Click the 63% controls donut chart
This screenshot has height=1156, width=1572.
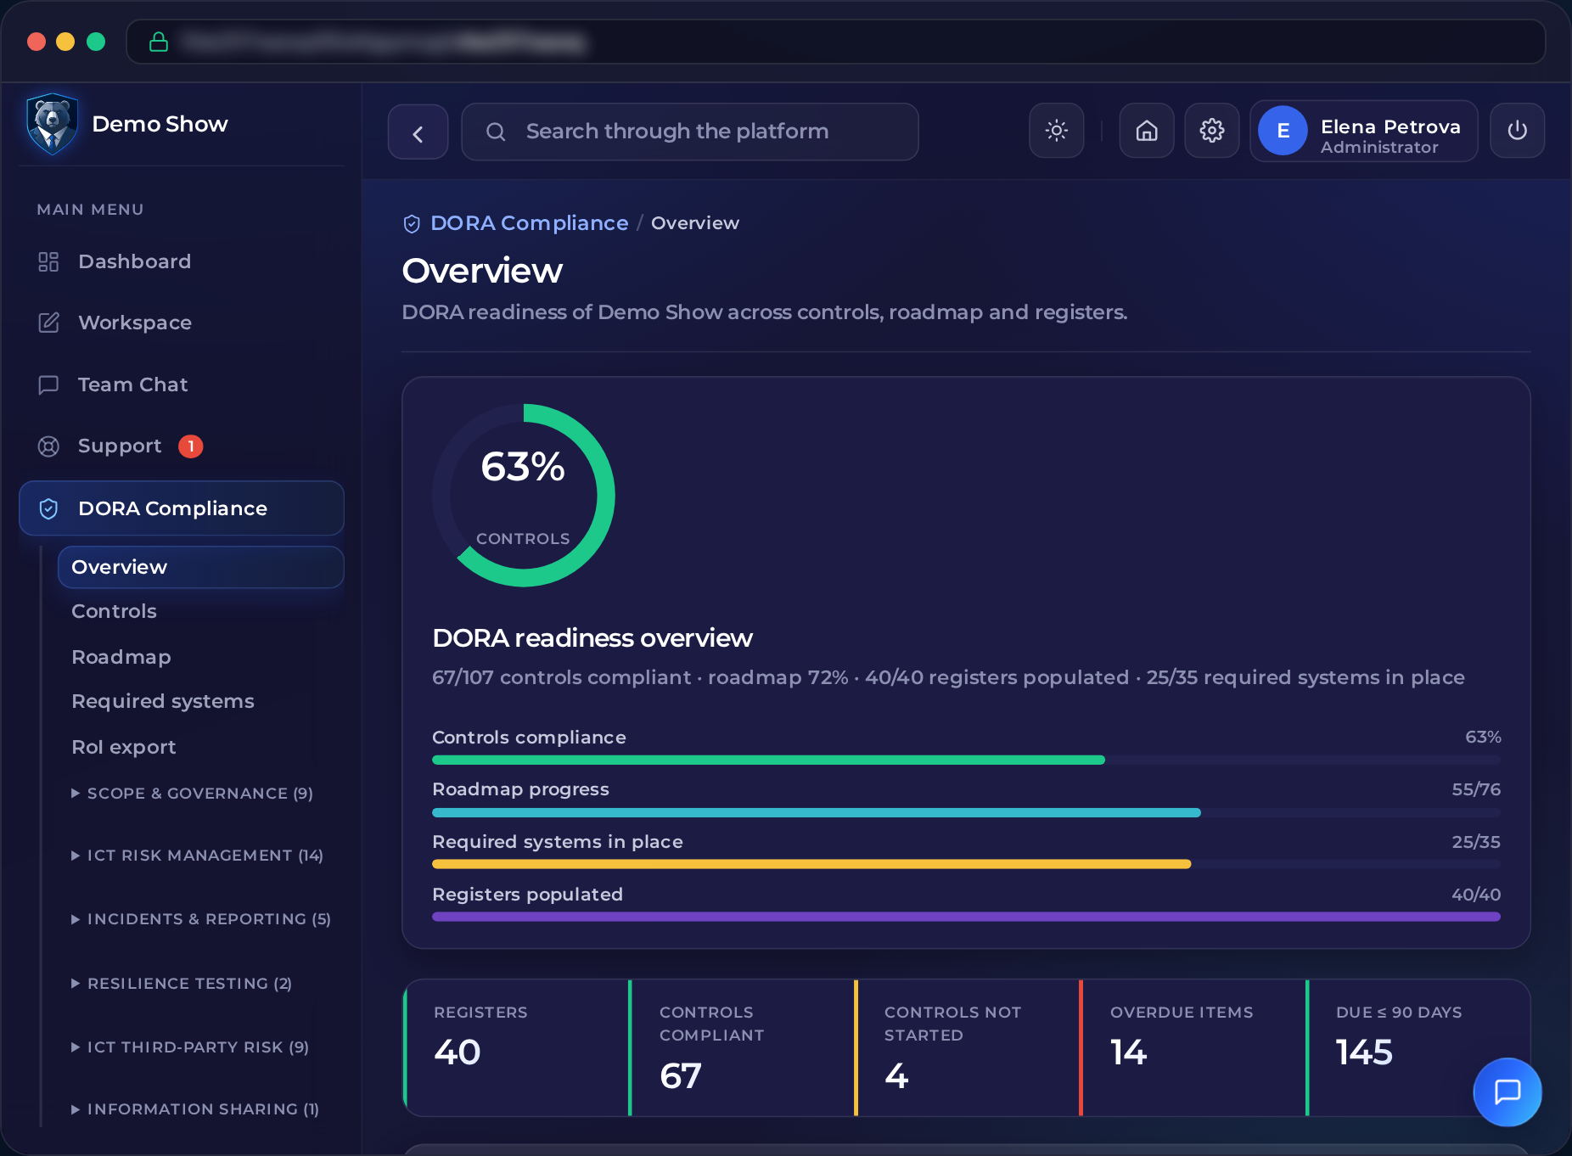tap(524, 495)
